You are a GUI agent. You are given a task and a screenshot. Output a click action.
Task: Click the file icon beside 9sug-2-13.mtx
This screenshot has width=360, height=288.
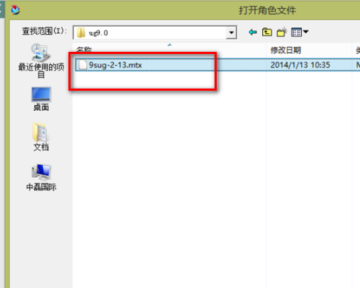83,65
